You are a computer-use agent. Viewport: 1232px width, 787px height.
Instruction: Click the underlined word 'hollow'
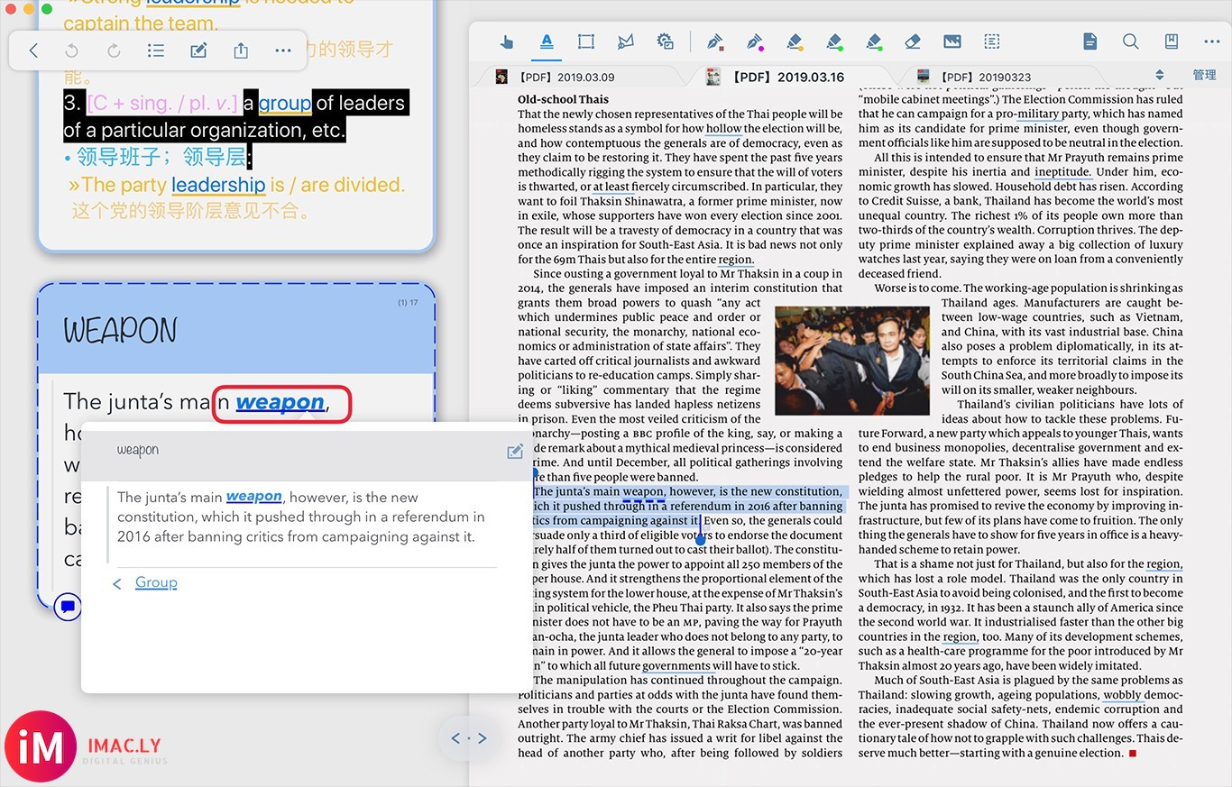(x=723, y=128)
